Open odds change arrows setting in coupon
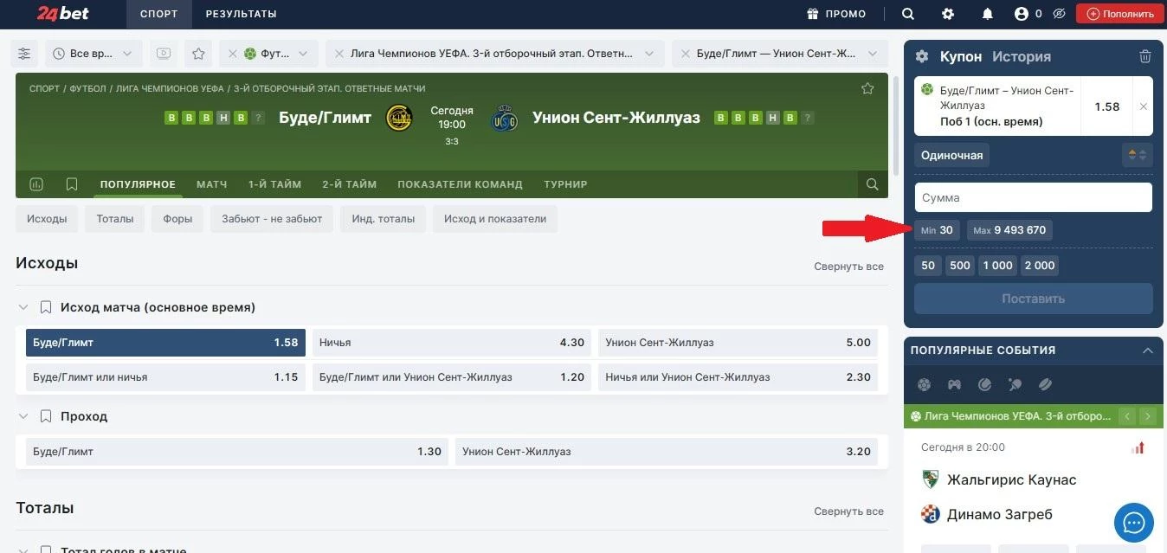 (1137, 156)
